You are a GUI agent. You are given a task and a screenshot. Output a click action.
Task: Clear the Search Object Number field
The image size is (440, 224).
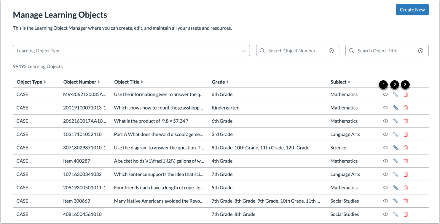tap(331, 50)
